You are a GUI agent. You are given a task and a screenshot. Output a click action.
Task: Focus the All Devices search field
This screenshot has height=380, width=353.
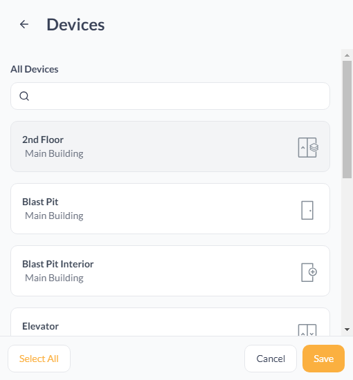tap(170, 96)
